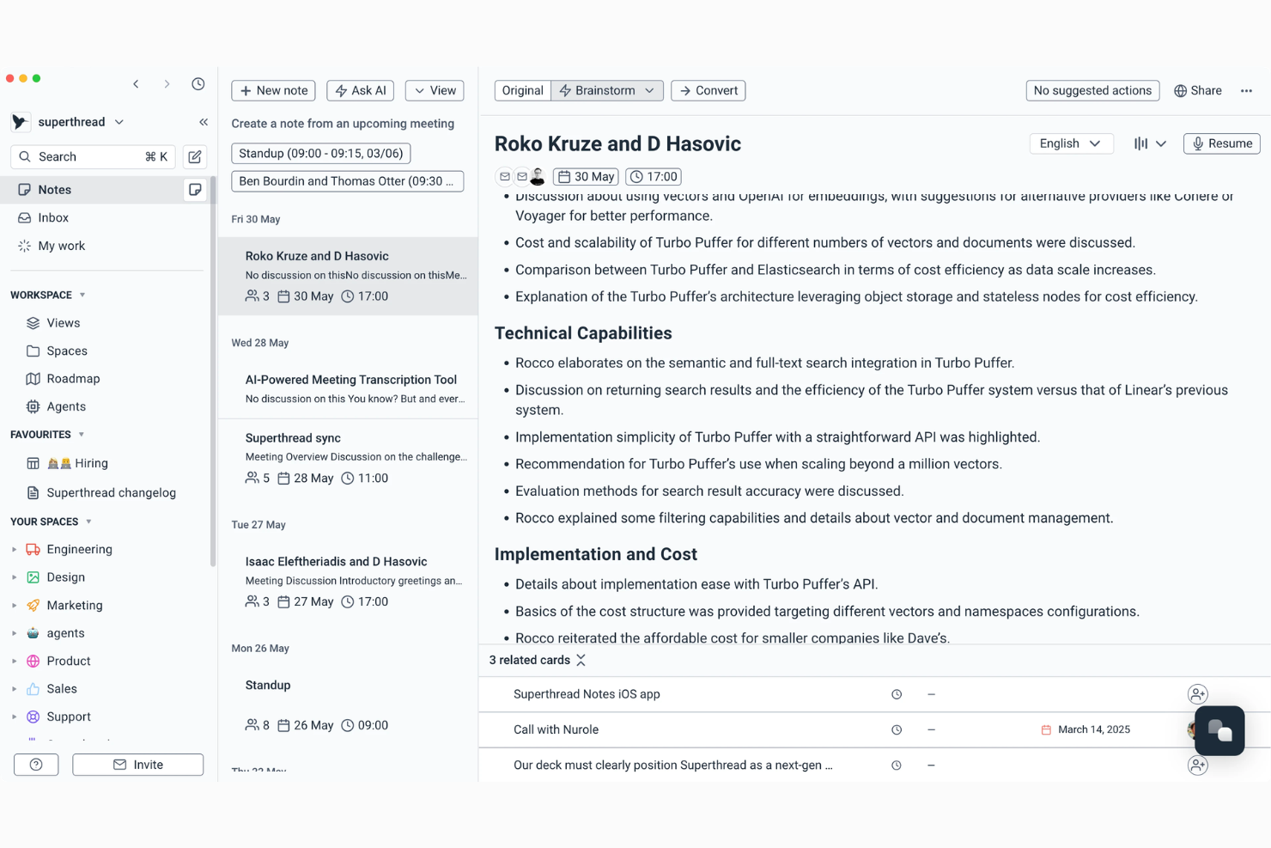Viewport: 1271px width, 848px height.
Task: Assign a person to Superthread Notes iOS app
Action: coord(1197,694)
